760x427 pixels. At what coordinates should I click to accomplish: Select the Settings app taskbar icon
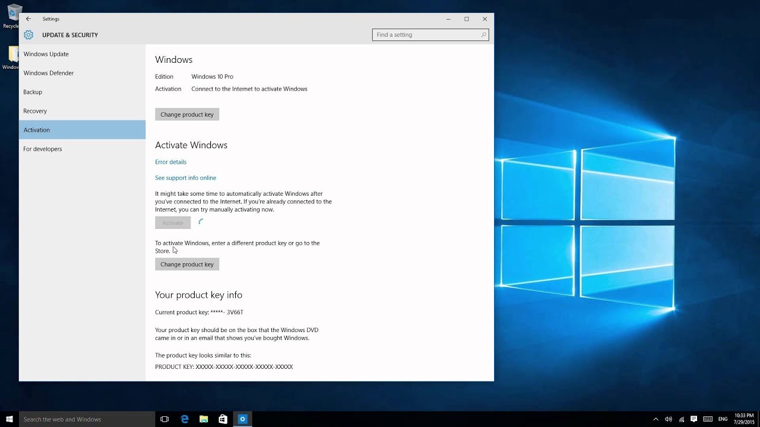pos(242,419)
